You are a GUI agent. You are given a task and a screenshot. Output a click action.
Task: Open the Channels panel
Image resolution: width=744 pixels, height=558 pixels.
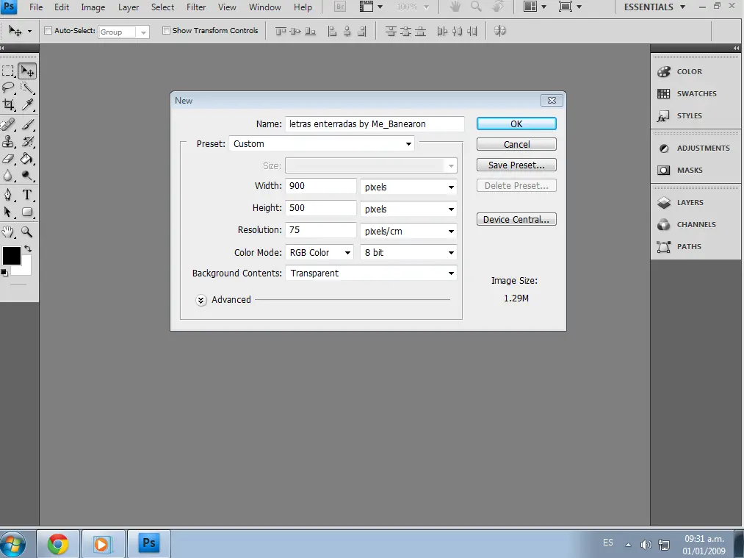tap(696, 225)
